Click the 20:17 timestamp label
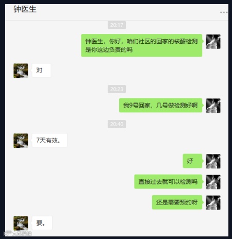The width and height of the screenshot is (232, 239). coord(117,25)
